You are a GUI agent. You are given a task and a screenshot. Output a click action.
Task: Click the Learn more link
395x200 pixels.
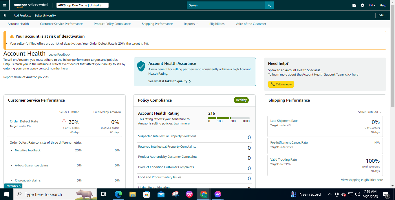pos(182,123)
